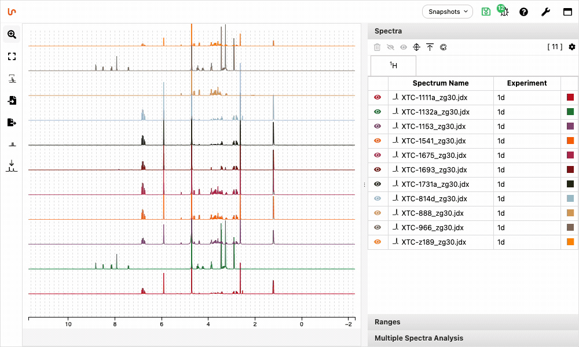Open the import file tool
579x347 pixels.
(12, 100)
